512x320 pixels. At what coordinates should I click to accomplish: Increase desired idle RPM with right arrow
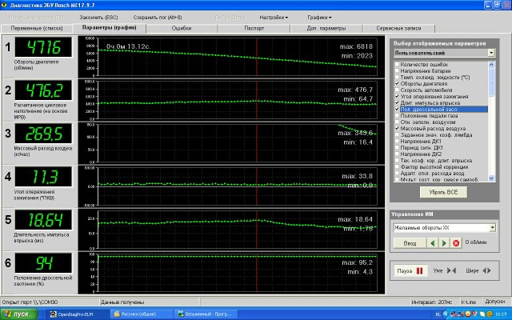pyautogui.click(x=444, y=243)
